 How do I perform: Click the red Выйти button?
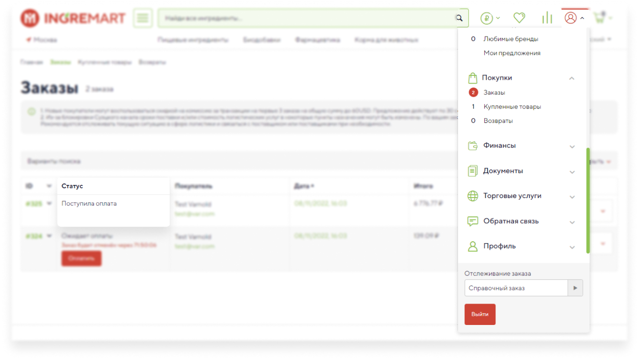point(480,314)
